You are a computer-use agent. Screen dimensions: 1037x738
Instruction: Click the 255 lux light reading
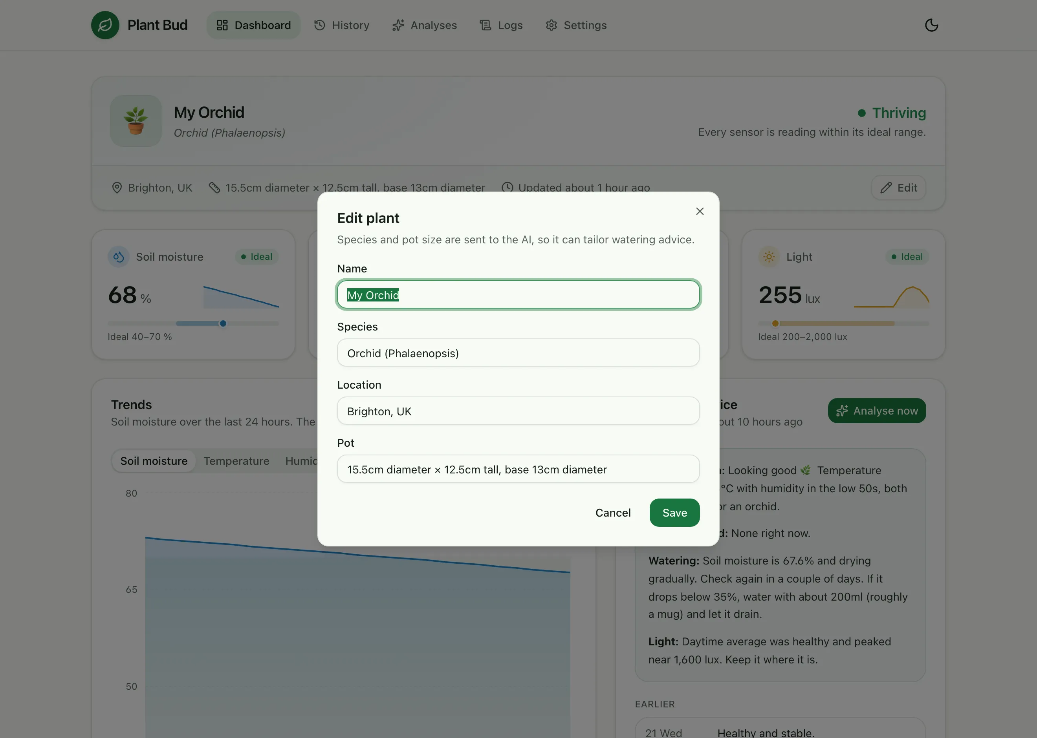coord(789,295)
